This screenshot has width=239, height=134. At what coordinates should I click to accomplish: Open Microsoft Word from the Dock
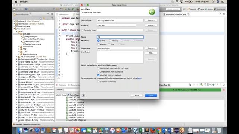170,130
